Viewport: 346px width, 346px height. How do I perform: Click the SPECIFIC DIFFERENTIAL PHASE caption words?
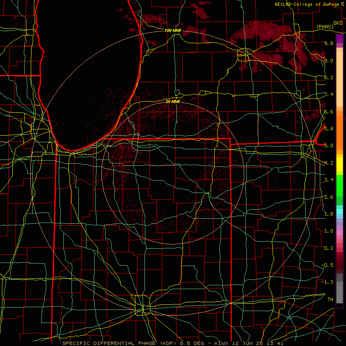(x=110, y=343)
